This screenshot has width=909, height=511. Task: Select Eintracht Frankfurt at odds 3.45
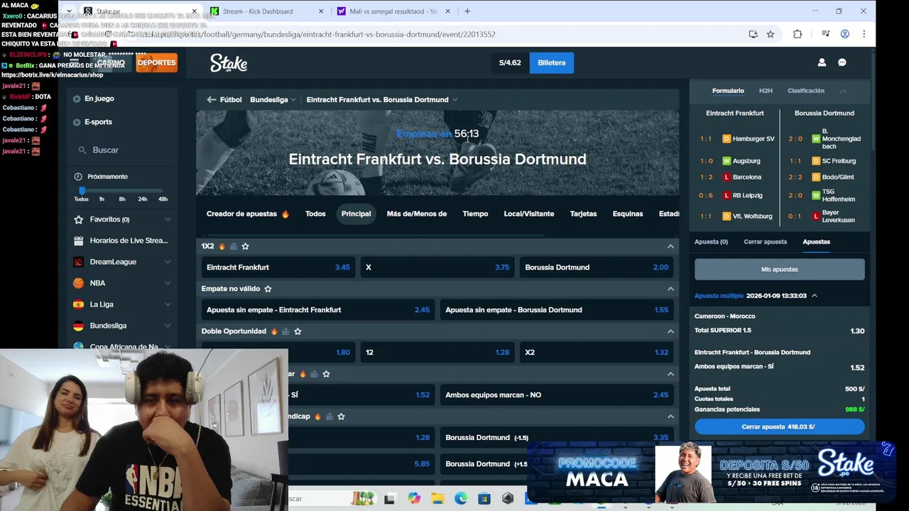pyautogui.click(x=278, y=267)
